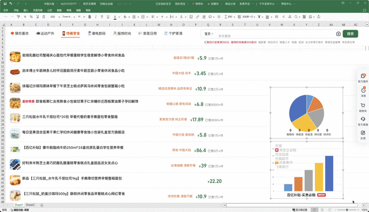Click the fill color bucket icon
This screenshot has height=212, width=369.
[125, 17]
